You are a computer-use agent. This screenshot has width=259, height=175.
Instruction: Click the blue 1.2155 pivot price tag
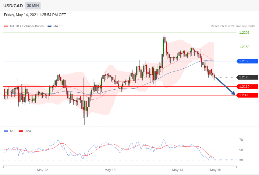[x=247, y=61]
